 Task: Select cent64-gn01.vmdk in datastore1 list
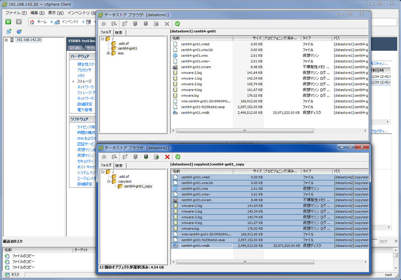[x=195, y=113]
